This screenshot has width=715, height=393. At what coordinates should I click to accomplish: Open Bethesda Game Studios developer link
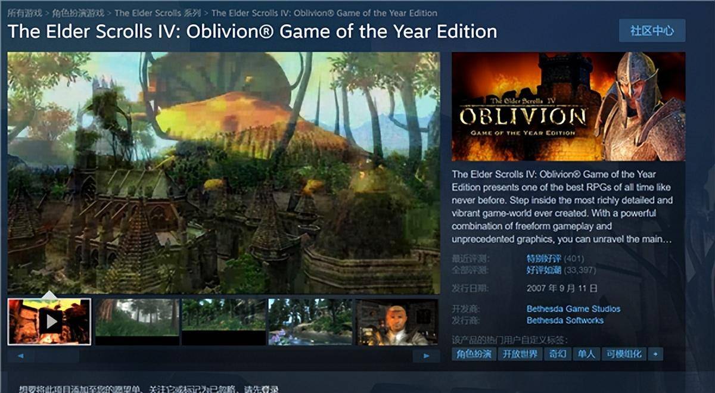tap(573, 309)
